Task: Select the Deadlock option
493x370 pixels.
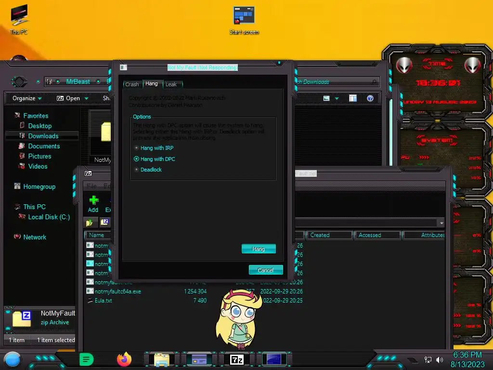Action: 148,170
